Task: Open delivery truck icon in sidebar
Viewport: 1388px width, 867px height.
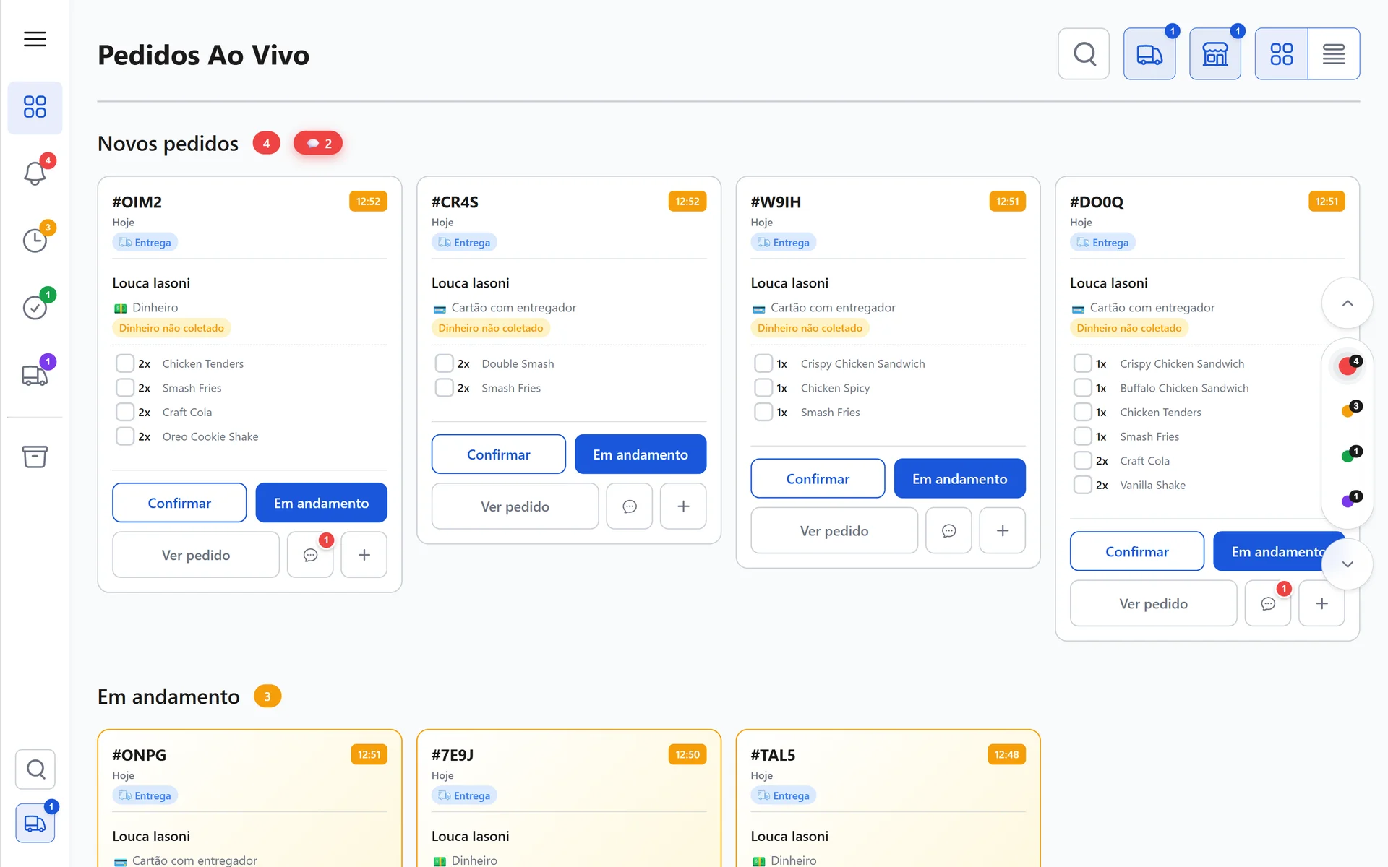Action: coord(35,374)
